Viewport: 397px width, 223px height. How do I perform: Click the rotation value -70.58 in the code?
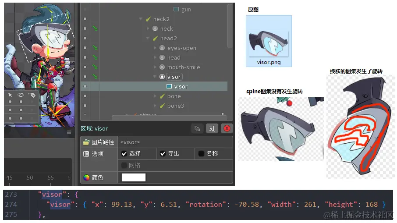pos(247,205)
